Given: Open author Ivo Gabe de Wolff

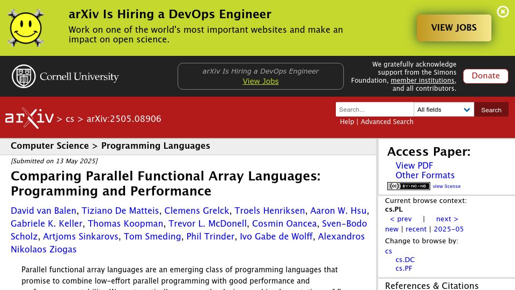Looking at the screenshot, I should click(x=276, y=236).
